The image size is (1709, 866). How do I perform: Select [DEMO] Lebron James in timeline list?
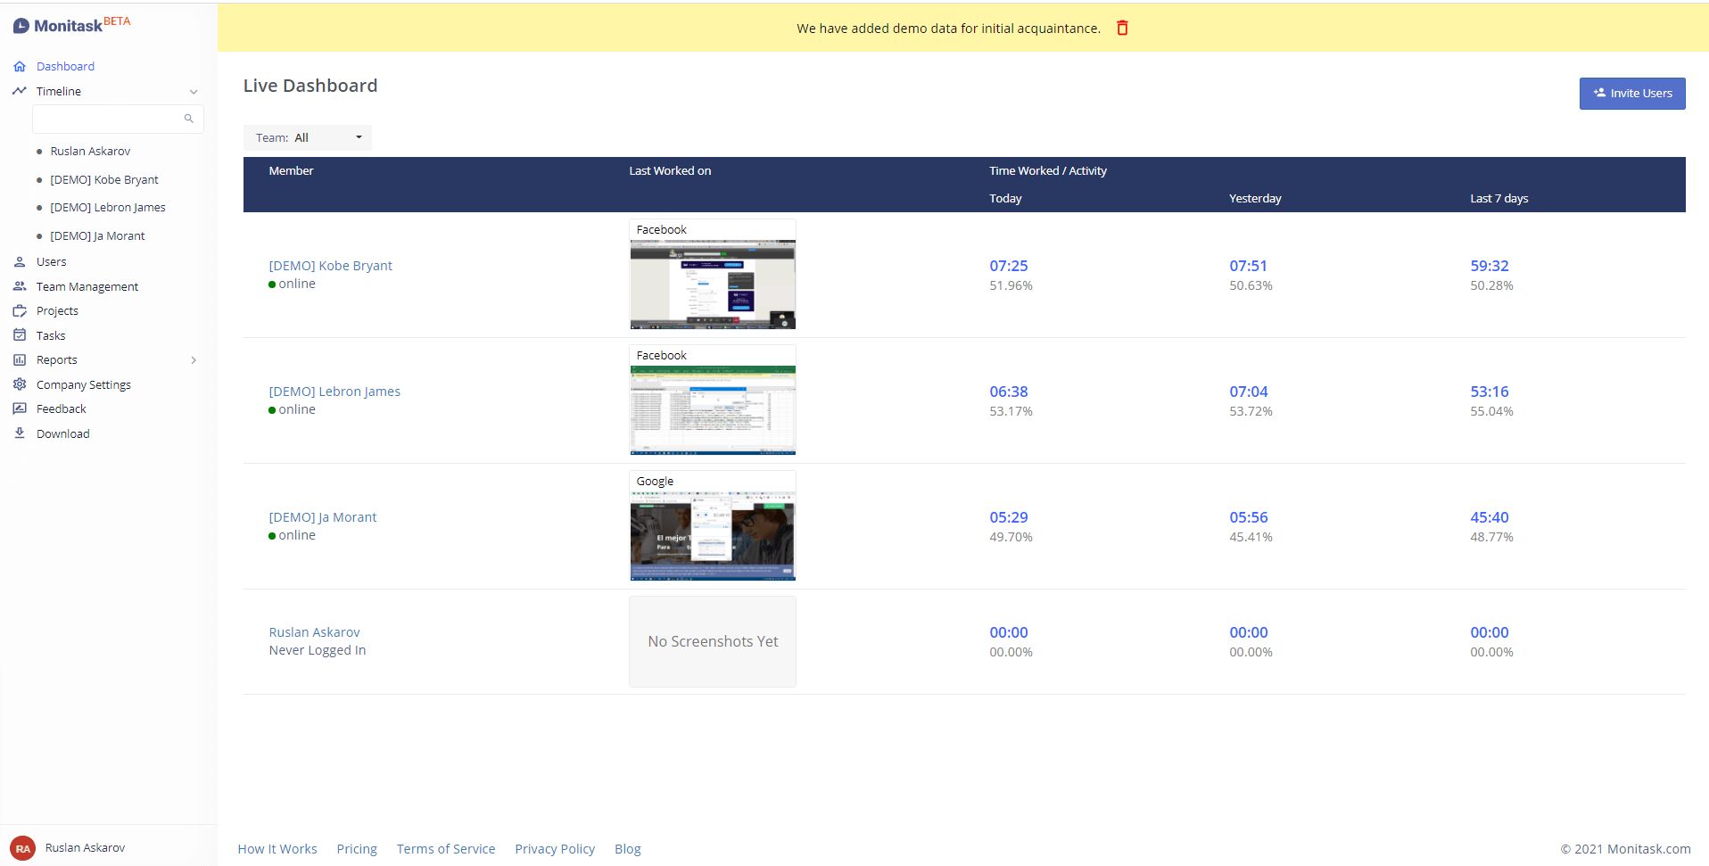coord(108,208)
